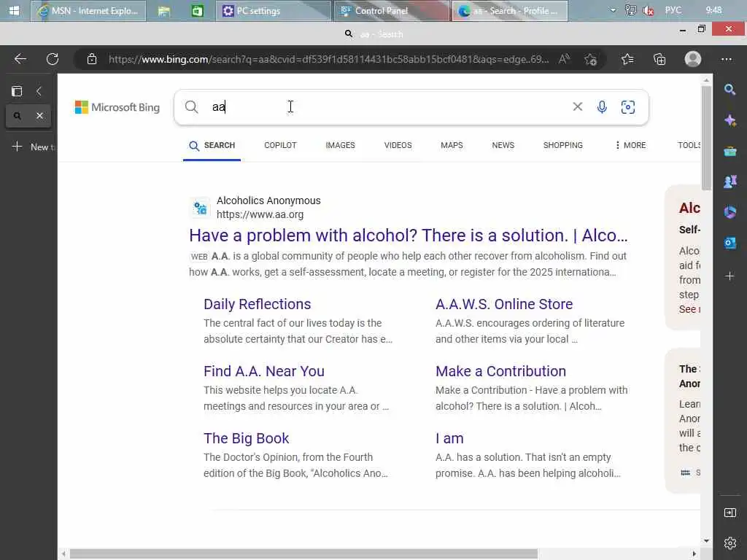Search using an image icon
Viewport: 747px width, 560px height.
628,107
